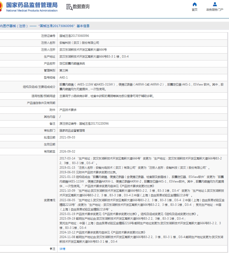
Task: Click the 备注 label
Action: click(x=53, y=123)
